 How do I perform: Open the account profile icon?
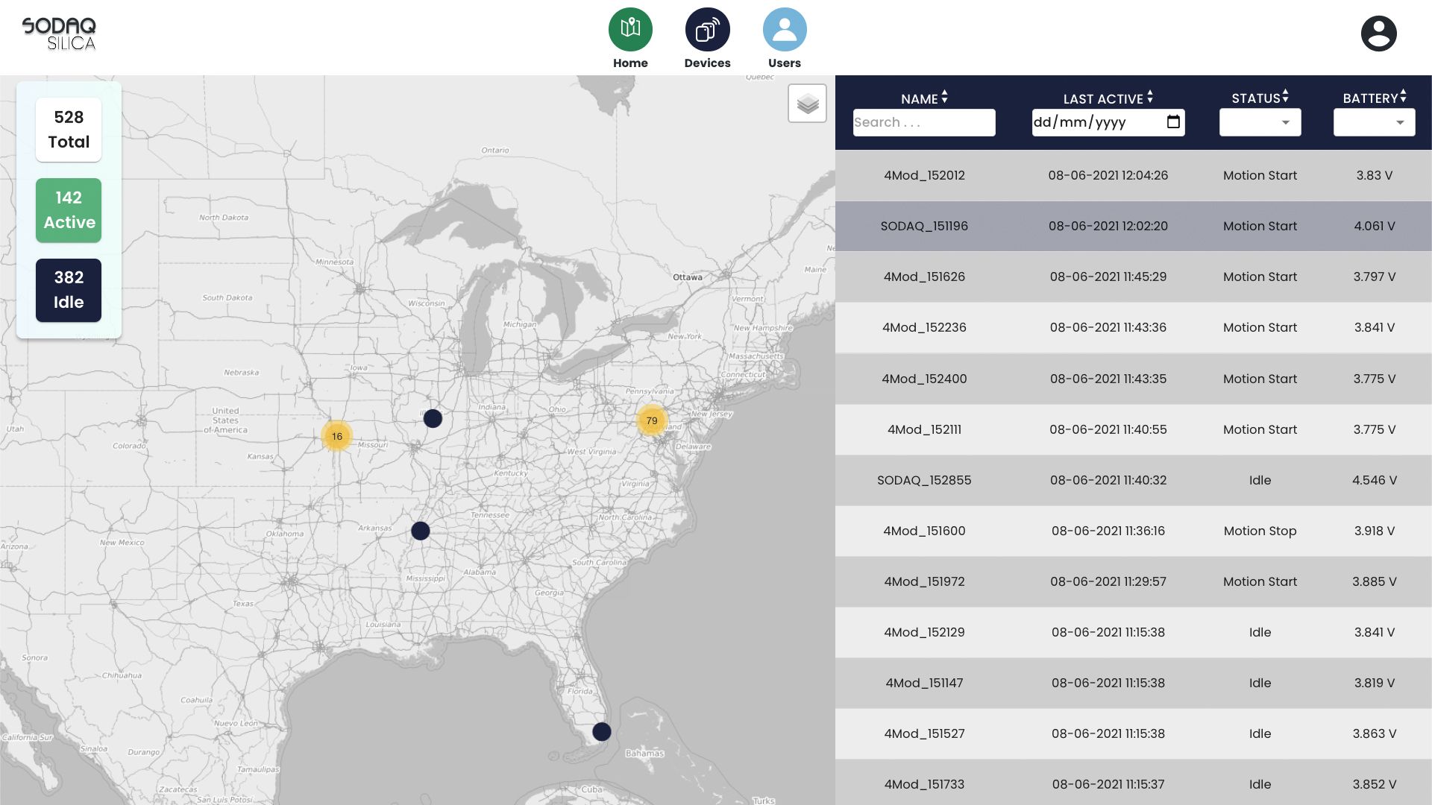tap(1378, 34)
